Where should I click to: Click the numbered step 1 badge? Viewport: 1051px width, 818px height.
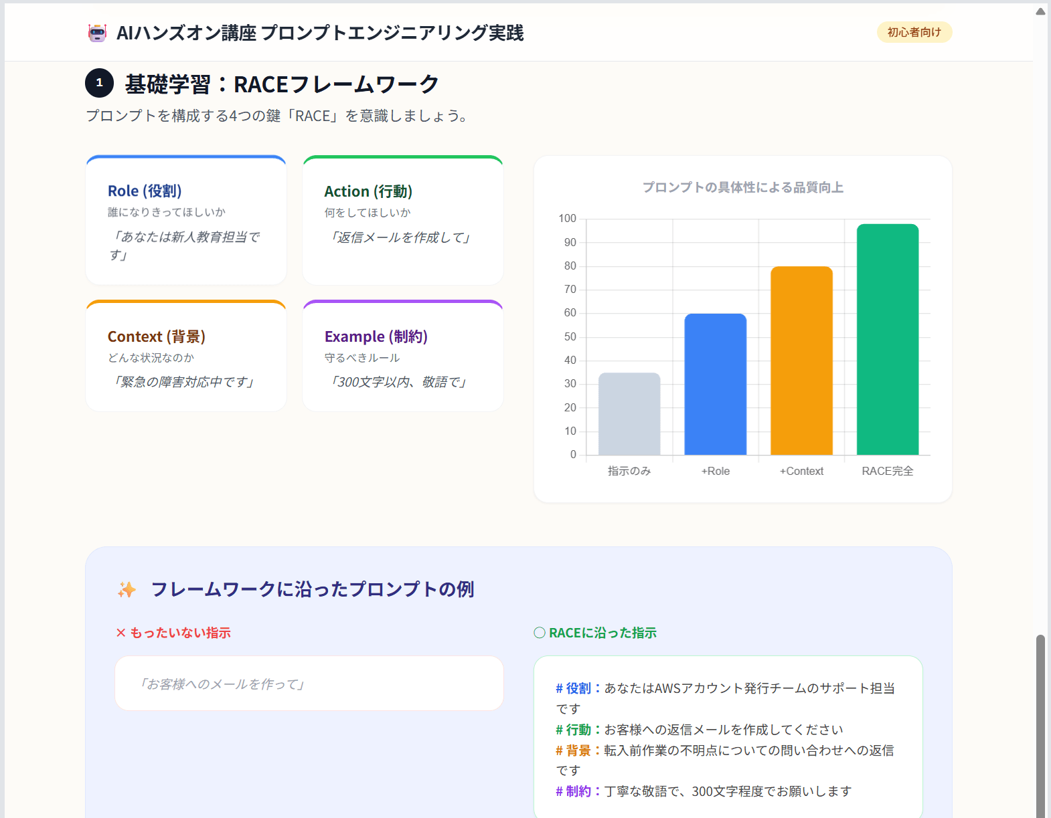(99, 83)
